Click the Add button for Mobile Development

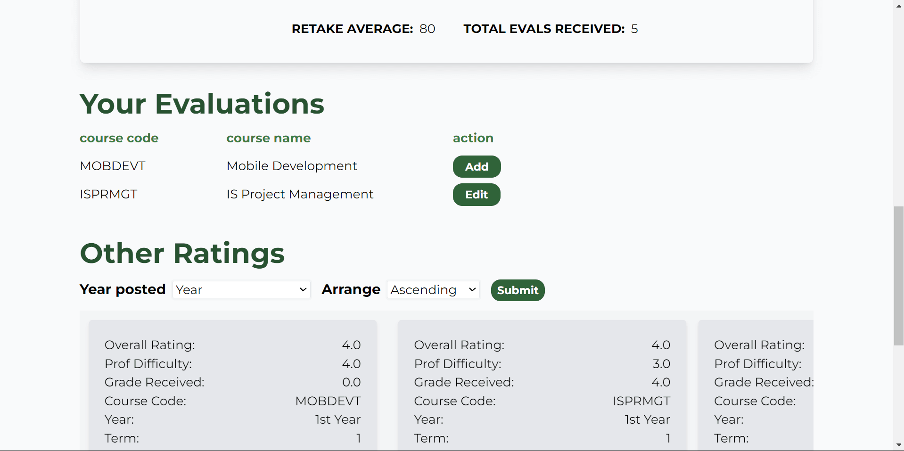coord(476,166)
